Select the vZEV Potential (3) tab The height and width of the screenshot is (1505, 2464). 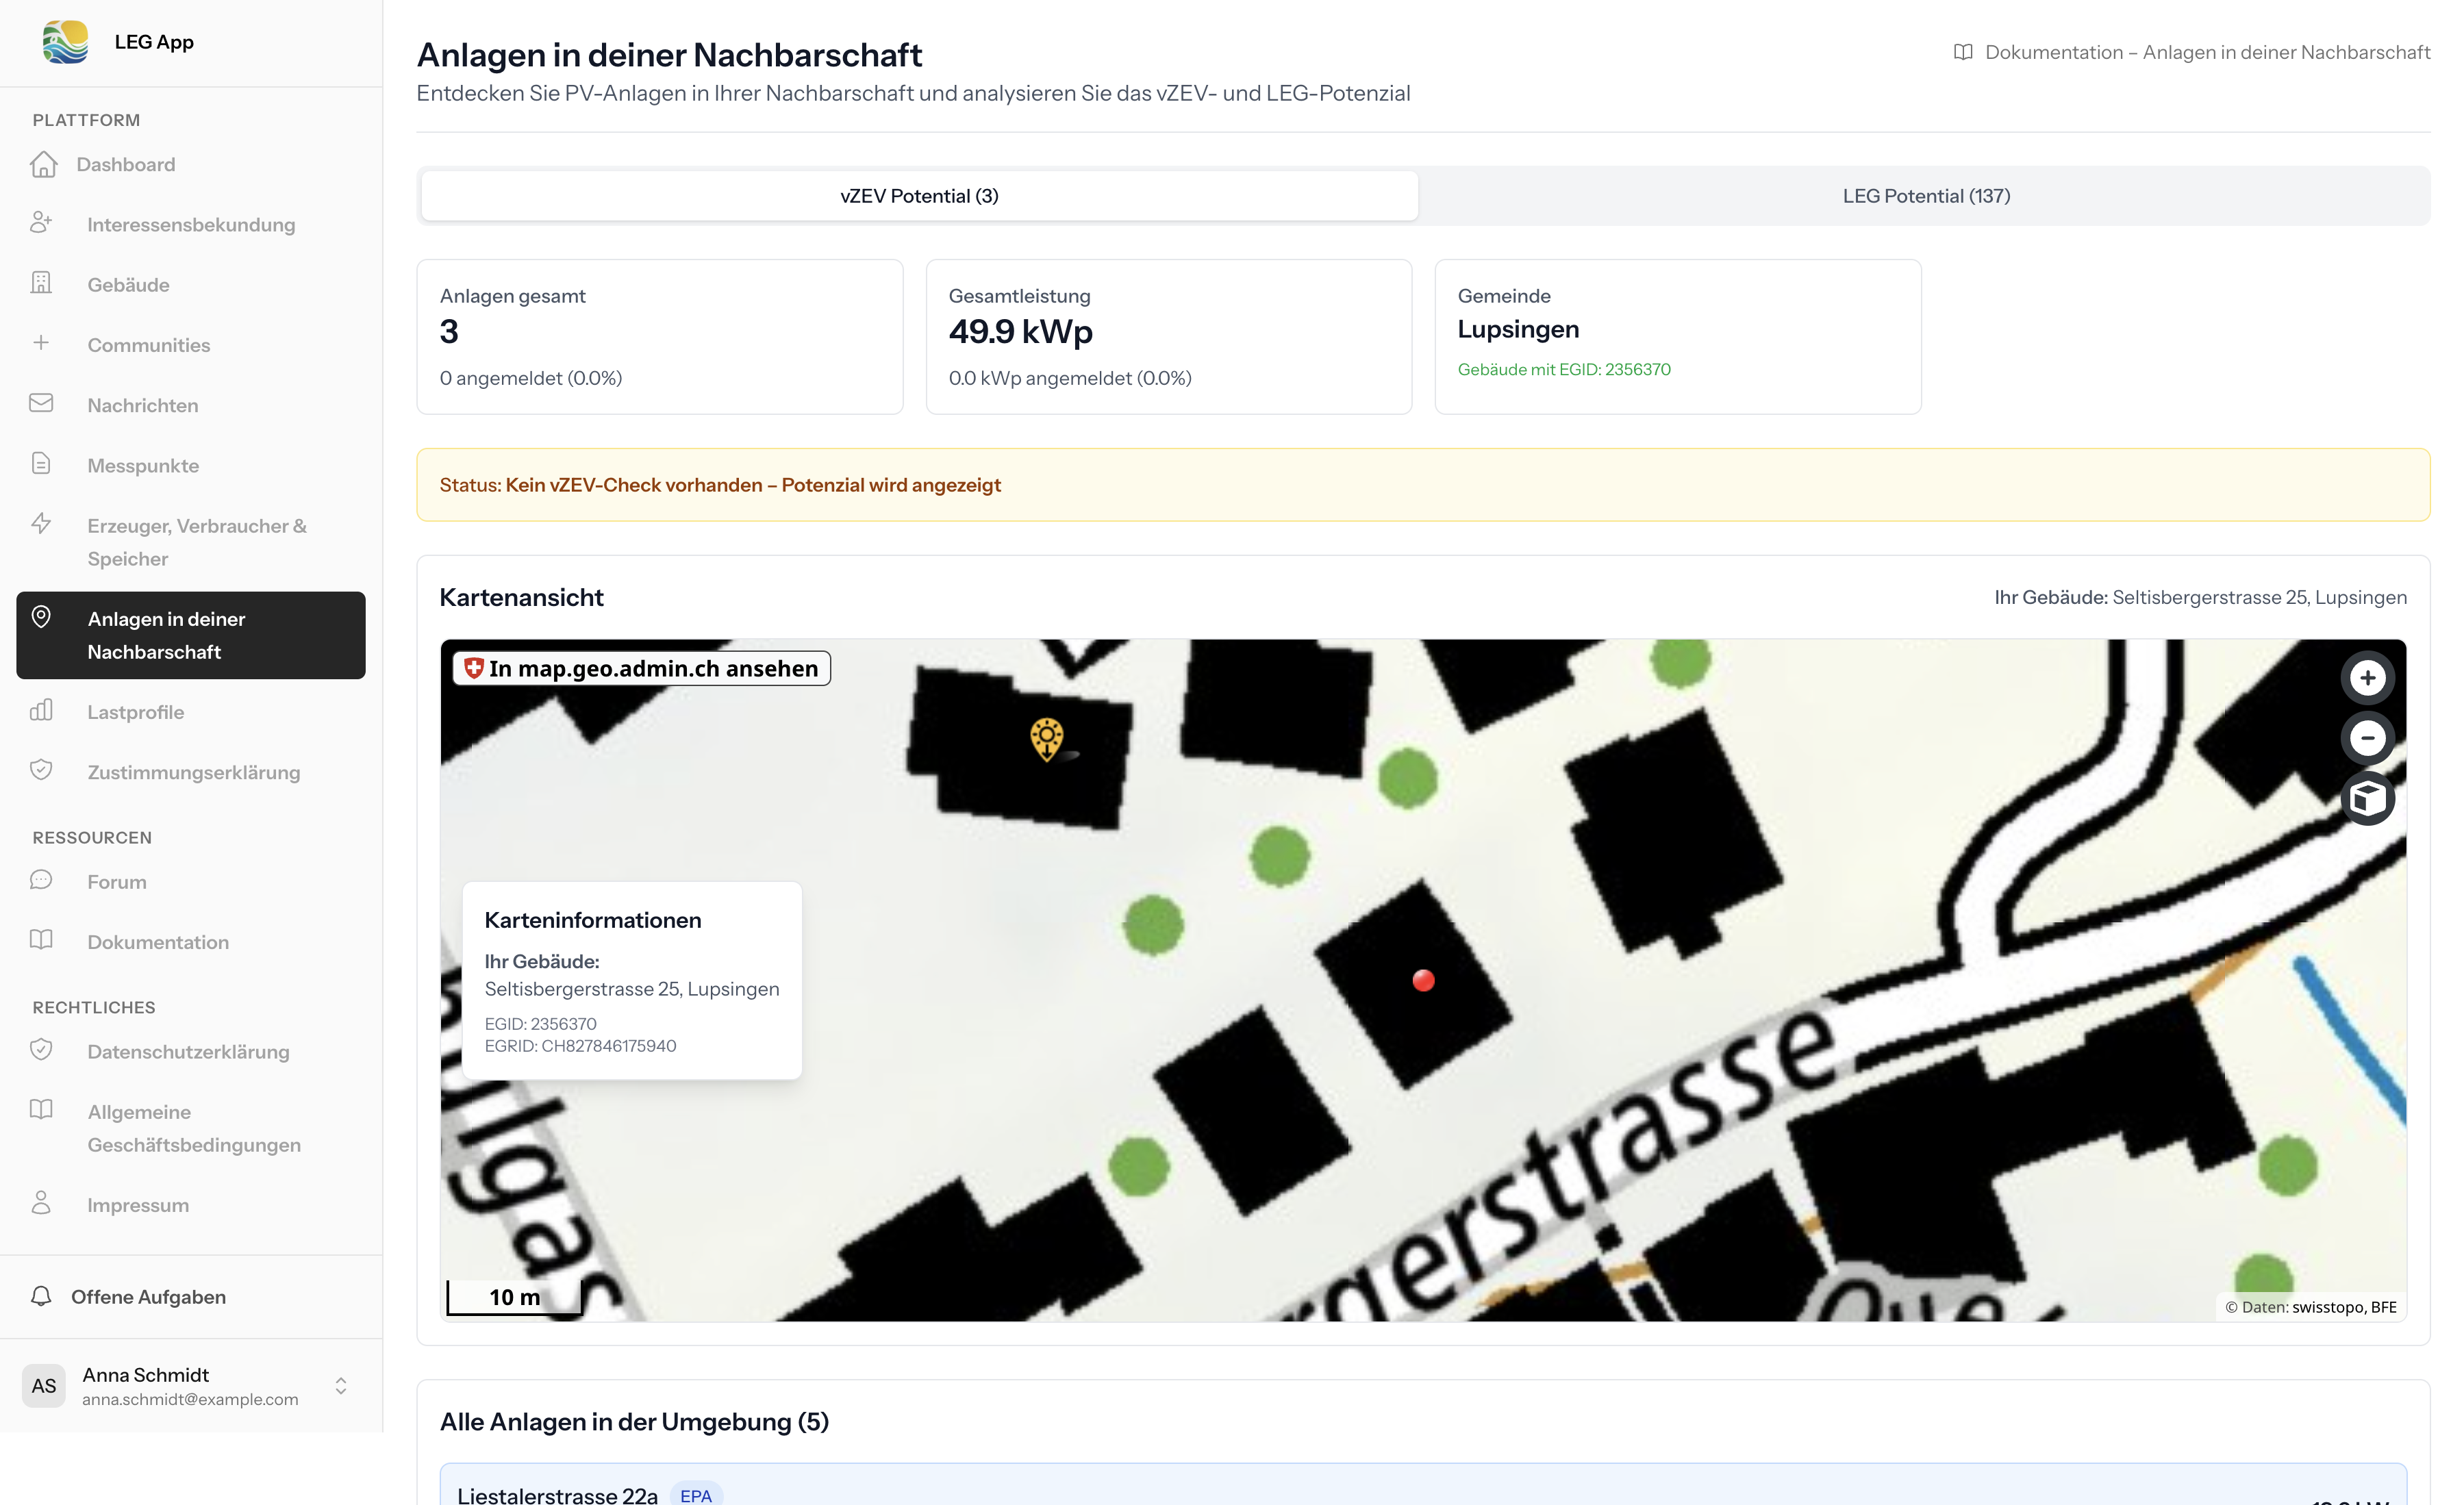pyautogui.click(x=917, y=195)
